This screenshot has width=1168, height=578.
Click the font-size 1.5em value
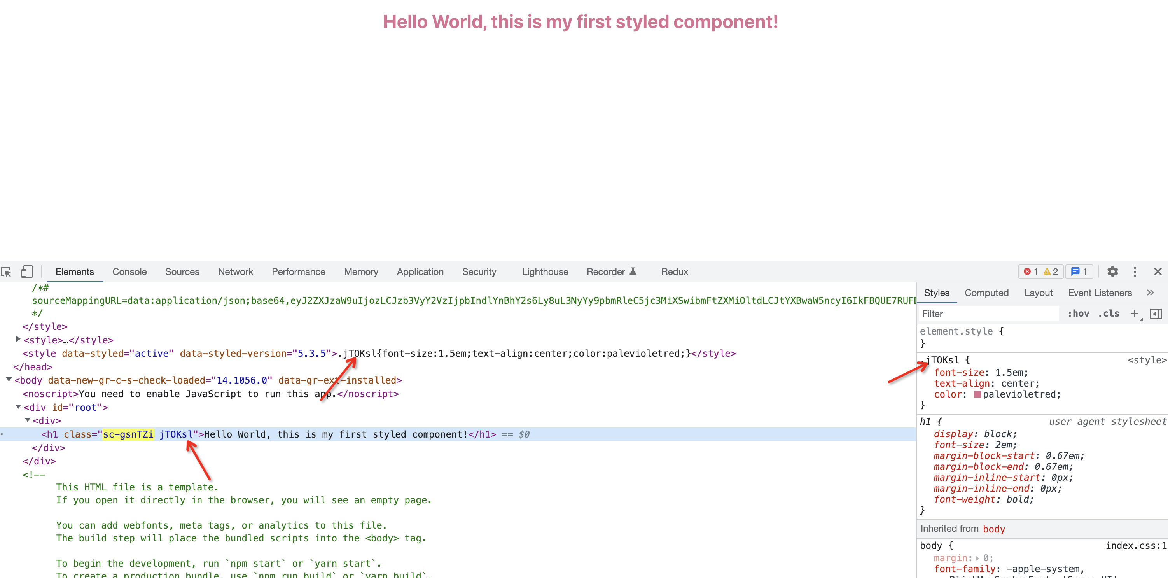[x=1009, y=373]
